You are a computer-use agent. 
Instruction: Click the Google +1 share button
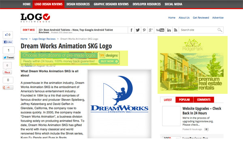point(8,87)
